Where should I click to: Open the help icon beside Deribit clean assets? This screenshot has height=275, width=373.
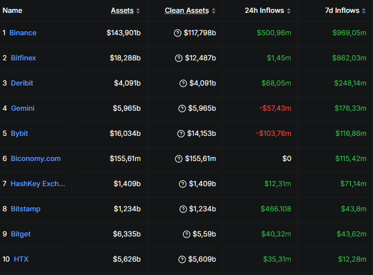click(x=183, y=83)
